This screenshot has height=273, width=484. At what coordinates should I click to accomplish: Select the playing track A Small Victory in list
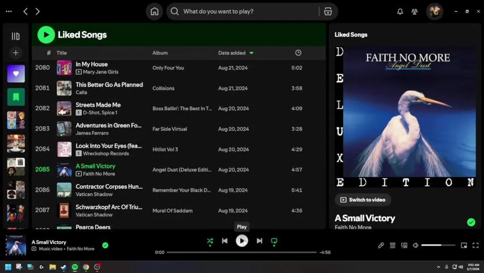tap(95, 166)
